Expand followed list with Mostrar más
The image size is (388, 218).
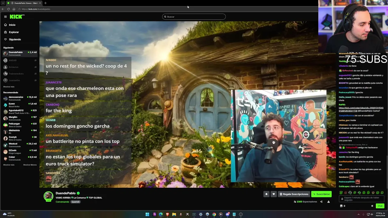9,87
